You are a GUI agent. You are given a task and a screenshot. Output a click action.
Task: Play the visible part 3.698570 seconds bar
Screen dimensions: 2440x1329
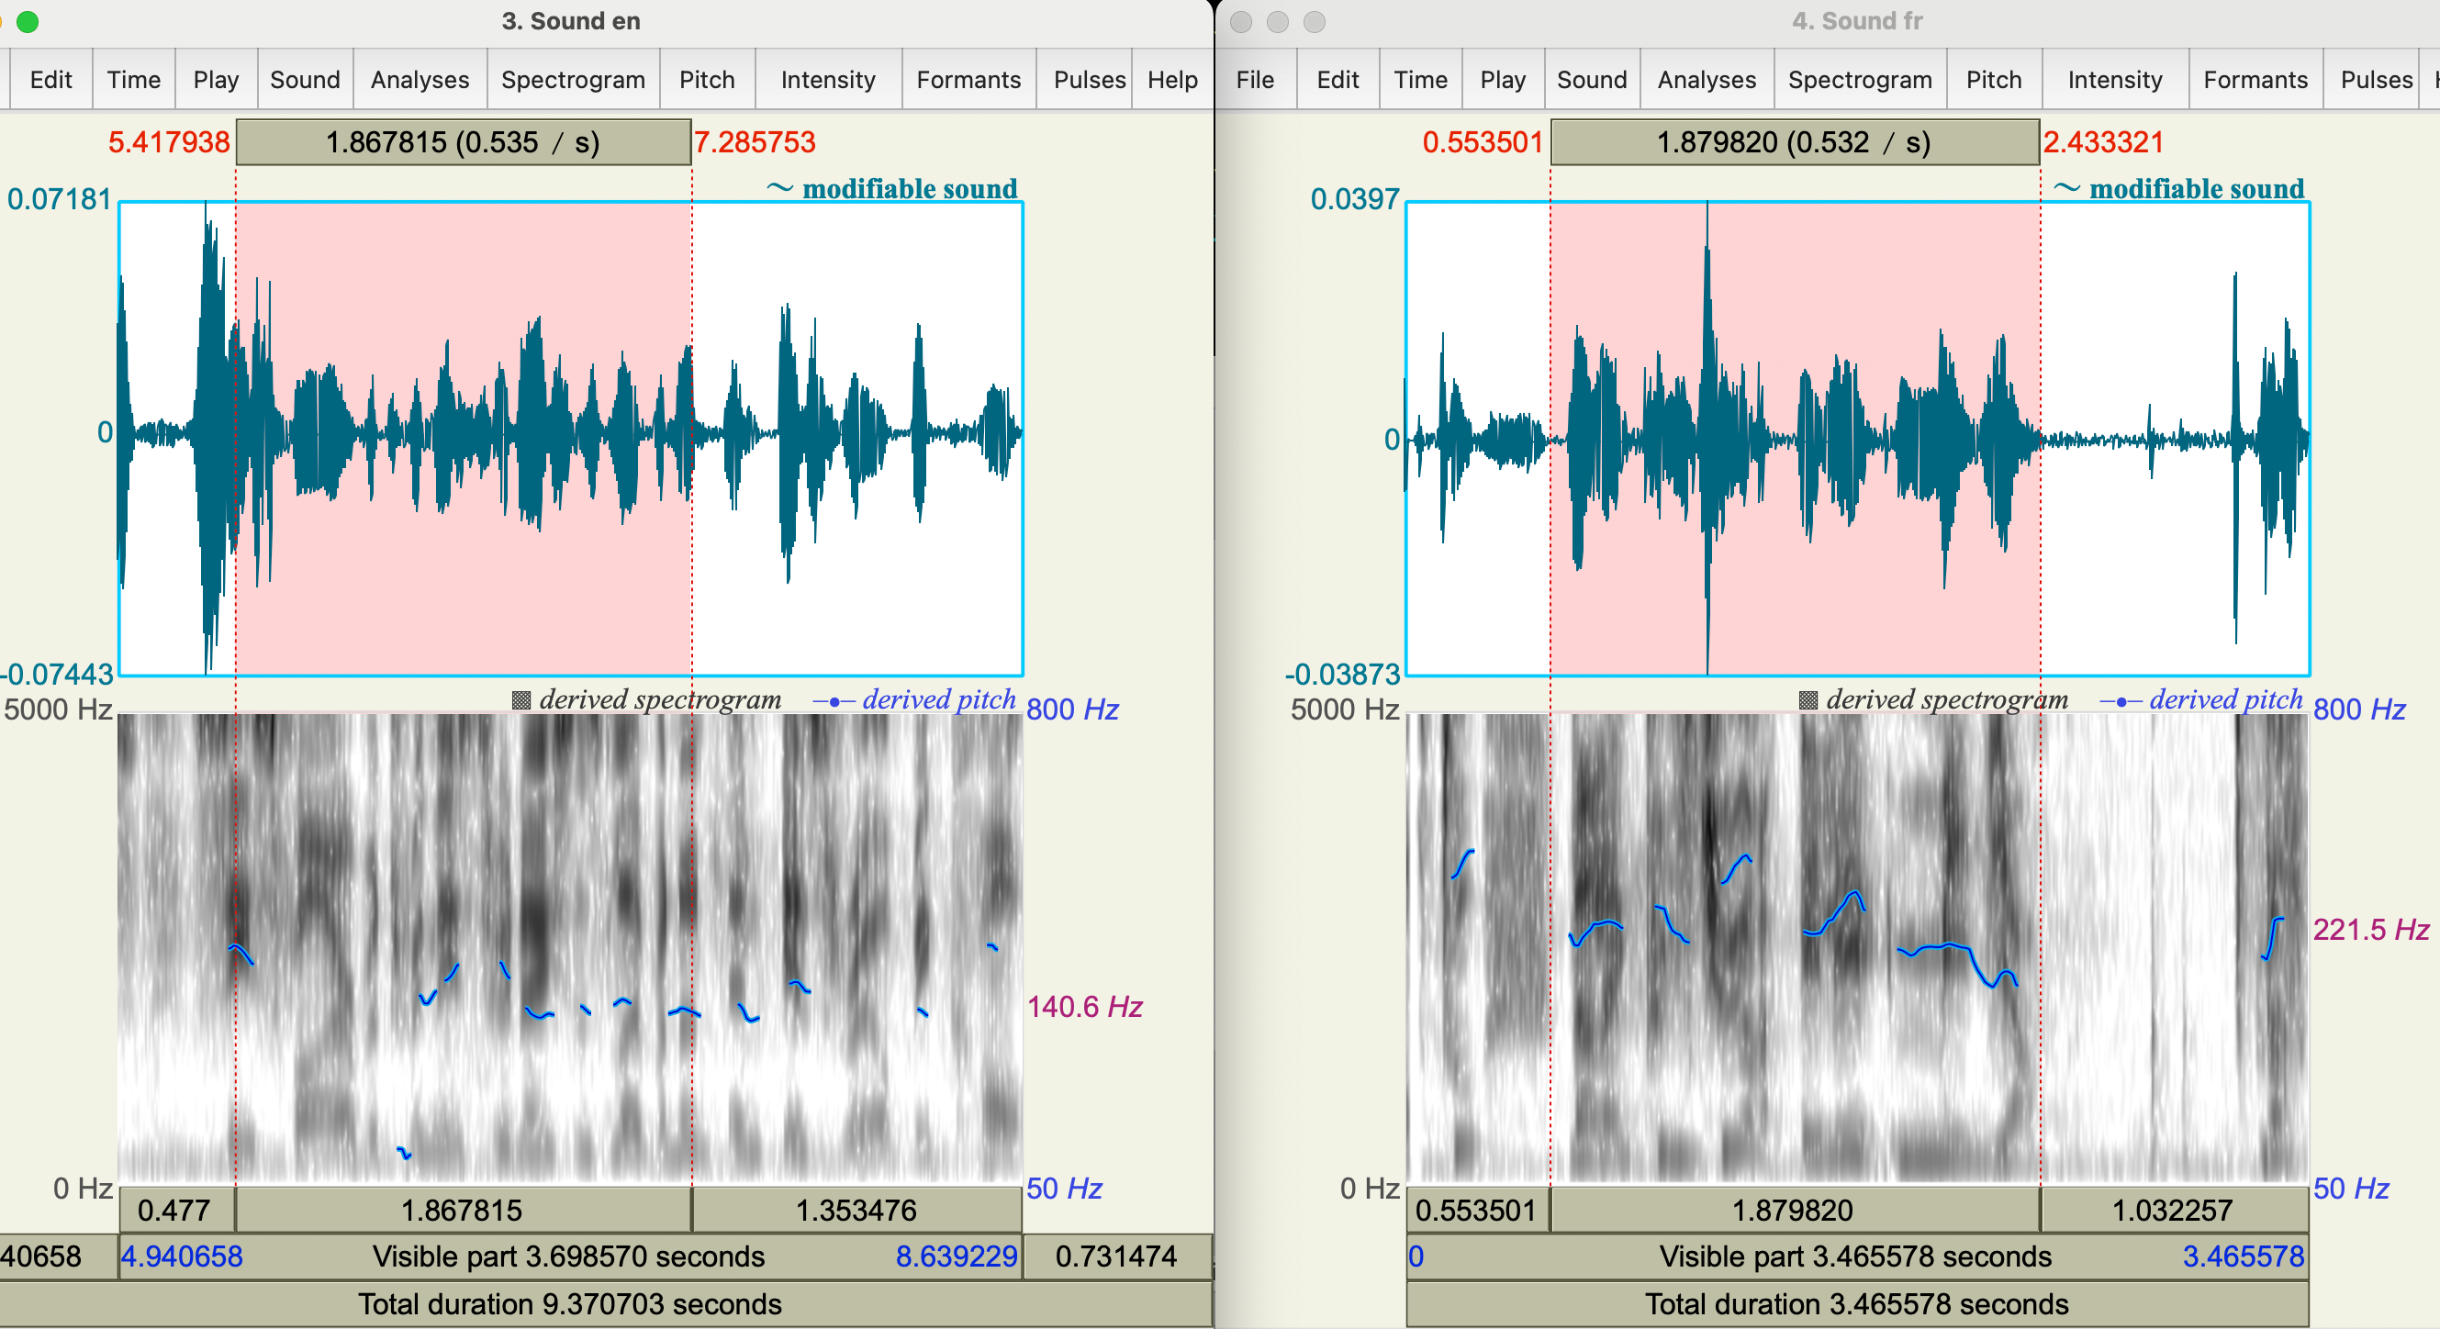tap(569, 1256)
